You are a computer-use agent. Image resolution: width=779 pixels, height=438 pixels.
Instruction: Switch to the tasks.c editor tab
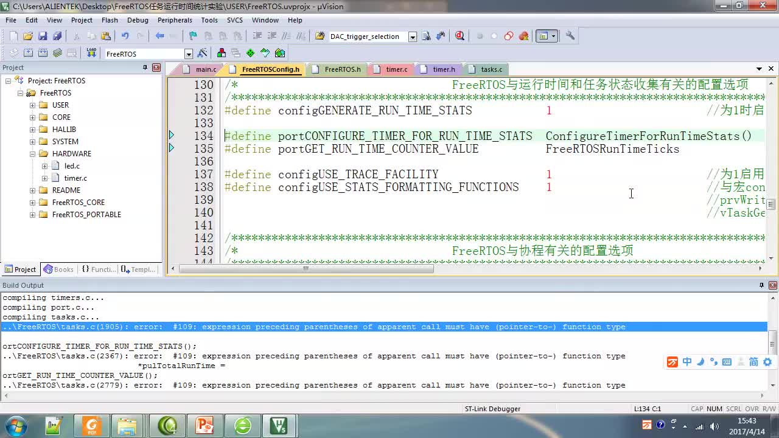click(486, 69)
